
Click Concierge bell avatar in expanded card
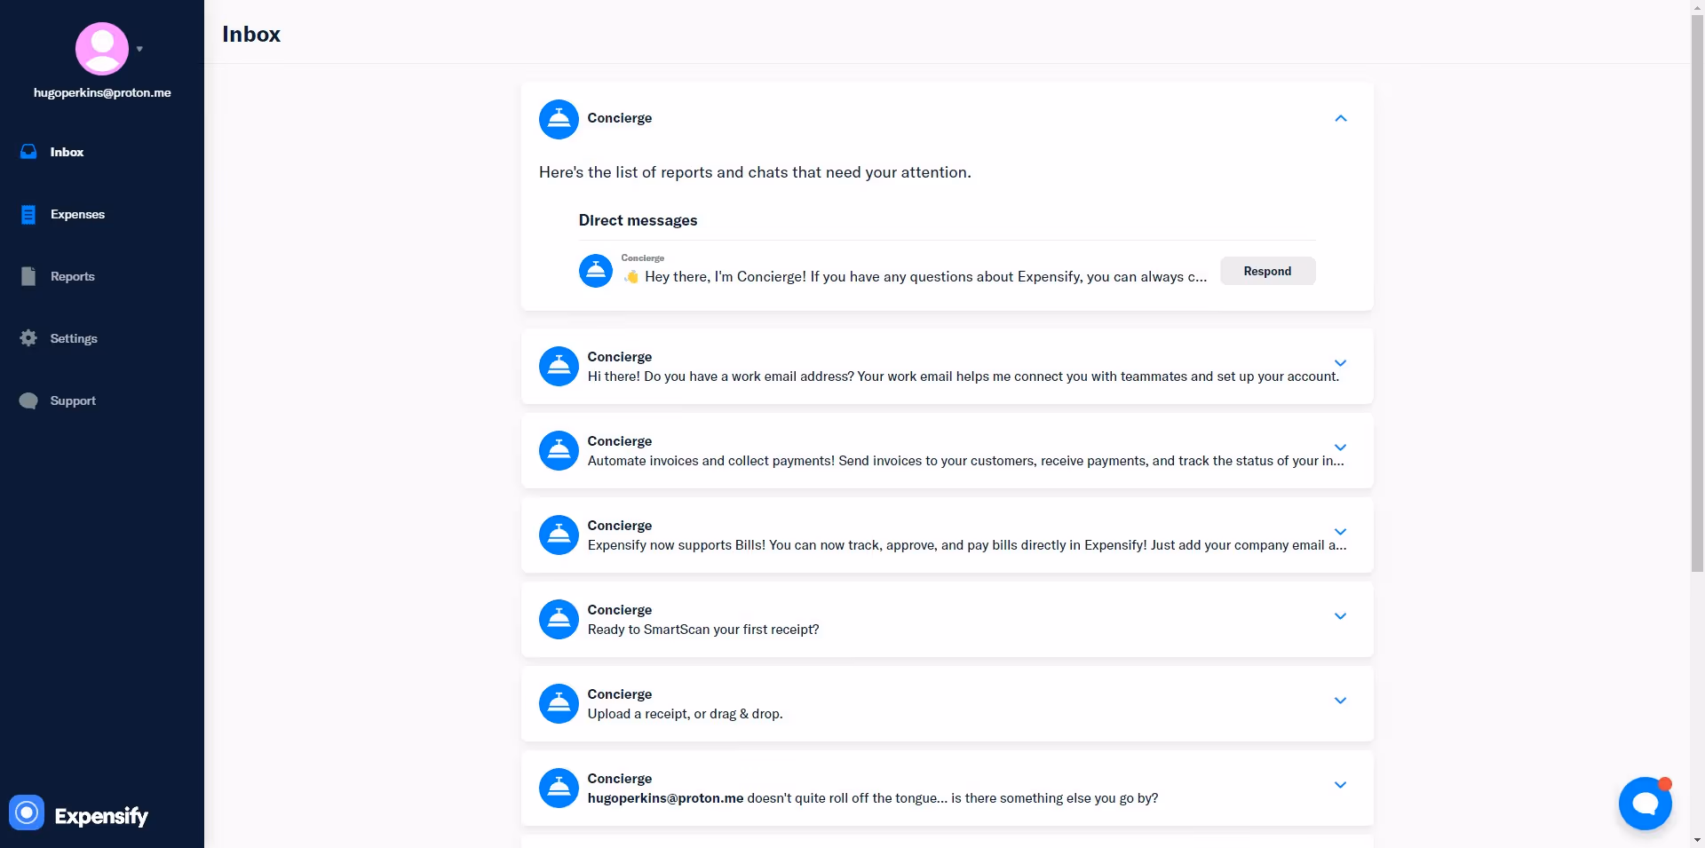pyautogui.click(x=559, y=119)
